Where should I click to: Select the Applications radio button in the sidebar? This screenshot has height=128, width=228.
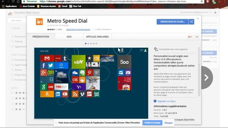[x=12, y=47]
